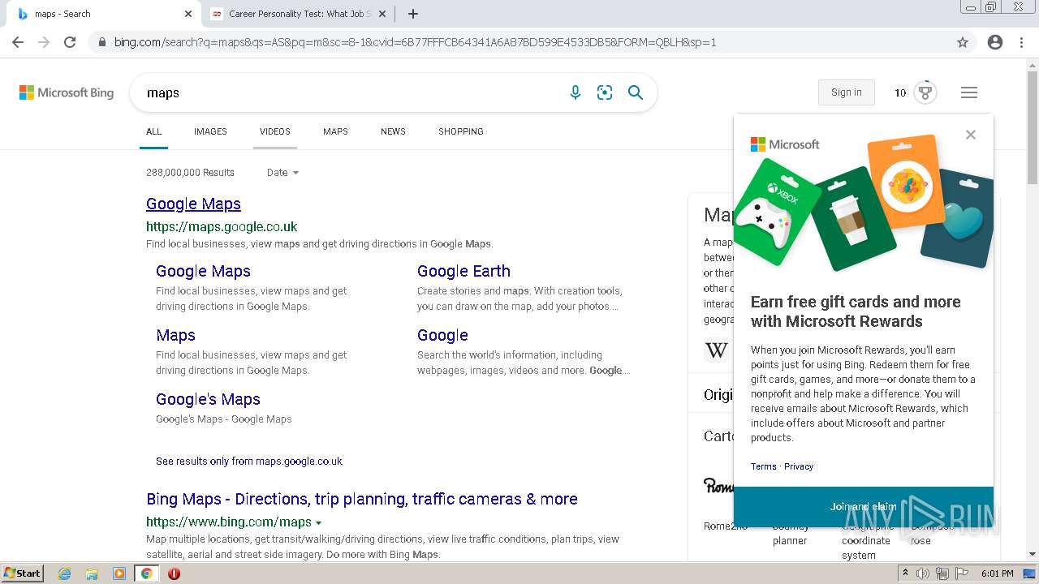Go back in browser history
This screenshot has width=1039, height=584.
pos(18,42)
